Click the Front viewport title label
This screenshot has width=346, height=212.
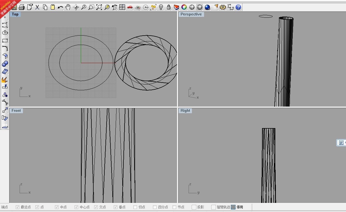point(16,110)
